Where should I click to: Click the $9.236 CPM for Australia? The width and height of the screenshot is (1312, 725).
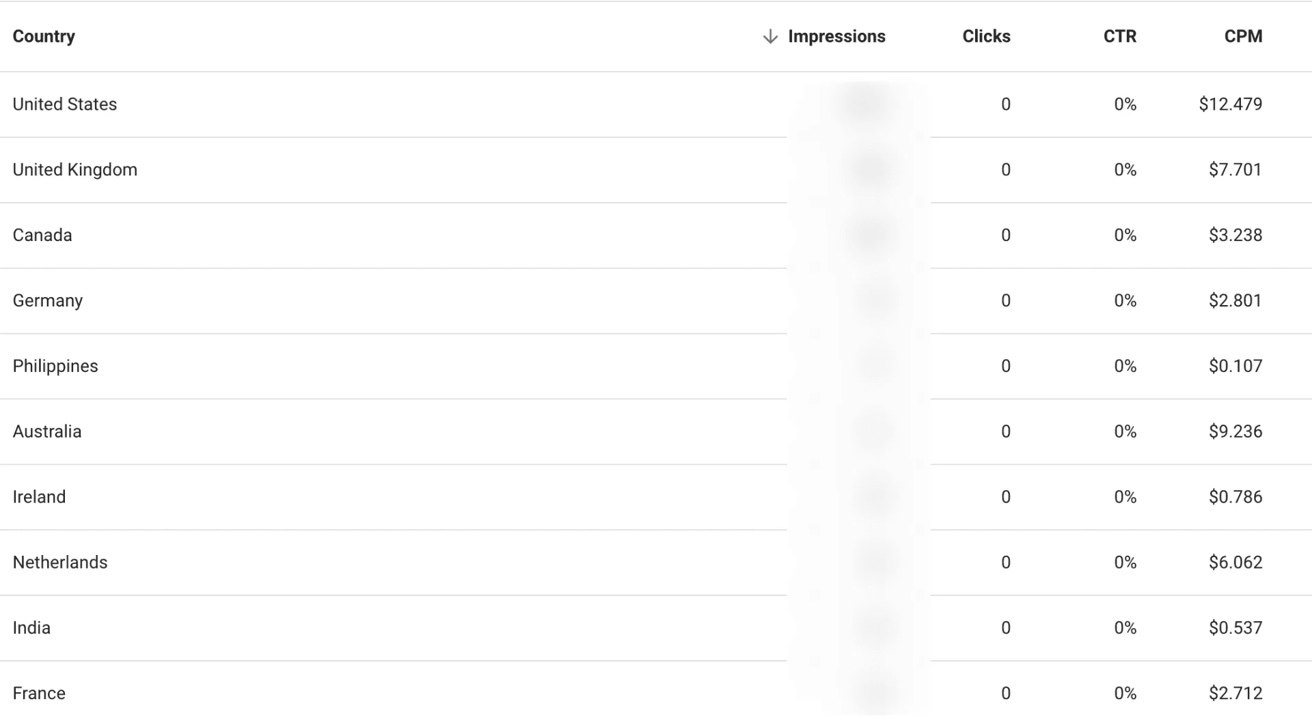click(x=1235, y=431)
